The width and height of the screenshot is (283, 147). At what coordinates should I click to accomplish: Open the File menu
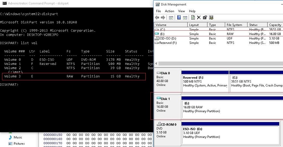point(158,11)
